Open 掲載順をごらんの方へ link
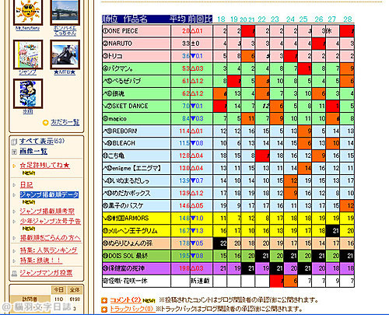This screenshot has height=315, width=389. (51, 238)
